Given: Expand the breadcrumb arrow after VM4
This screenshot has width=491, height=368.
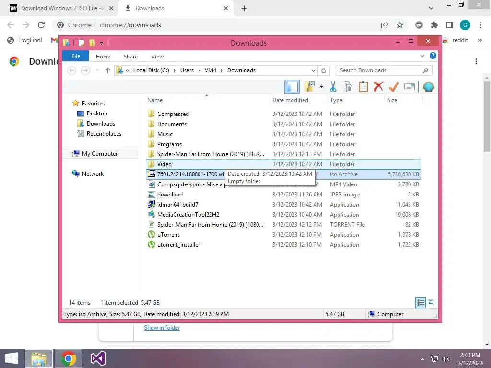Looking at the screenshot, I should pyautogui.click(x=222, y=70).
